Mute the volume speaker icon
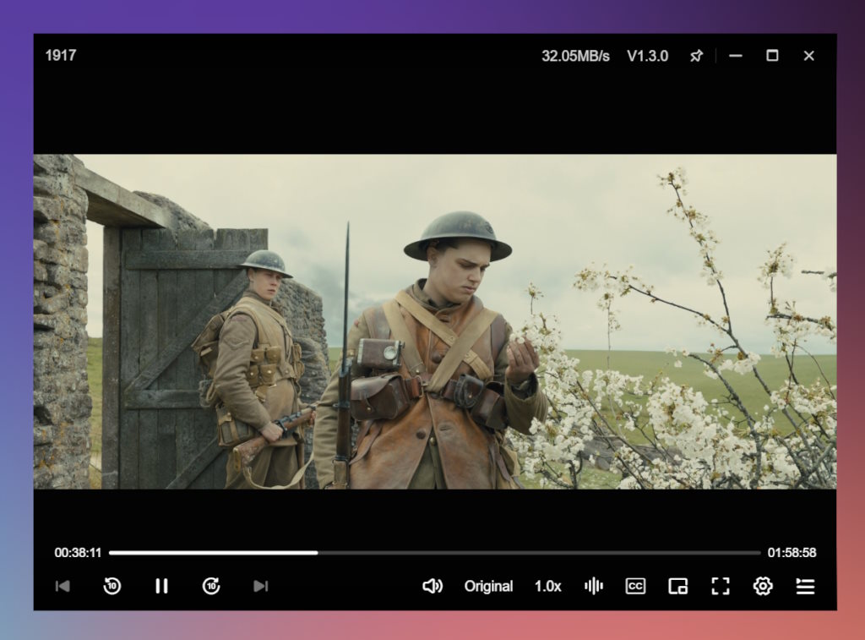865x640 pixels. tap(432, 586)
